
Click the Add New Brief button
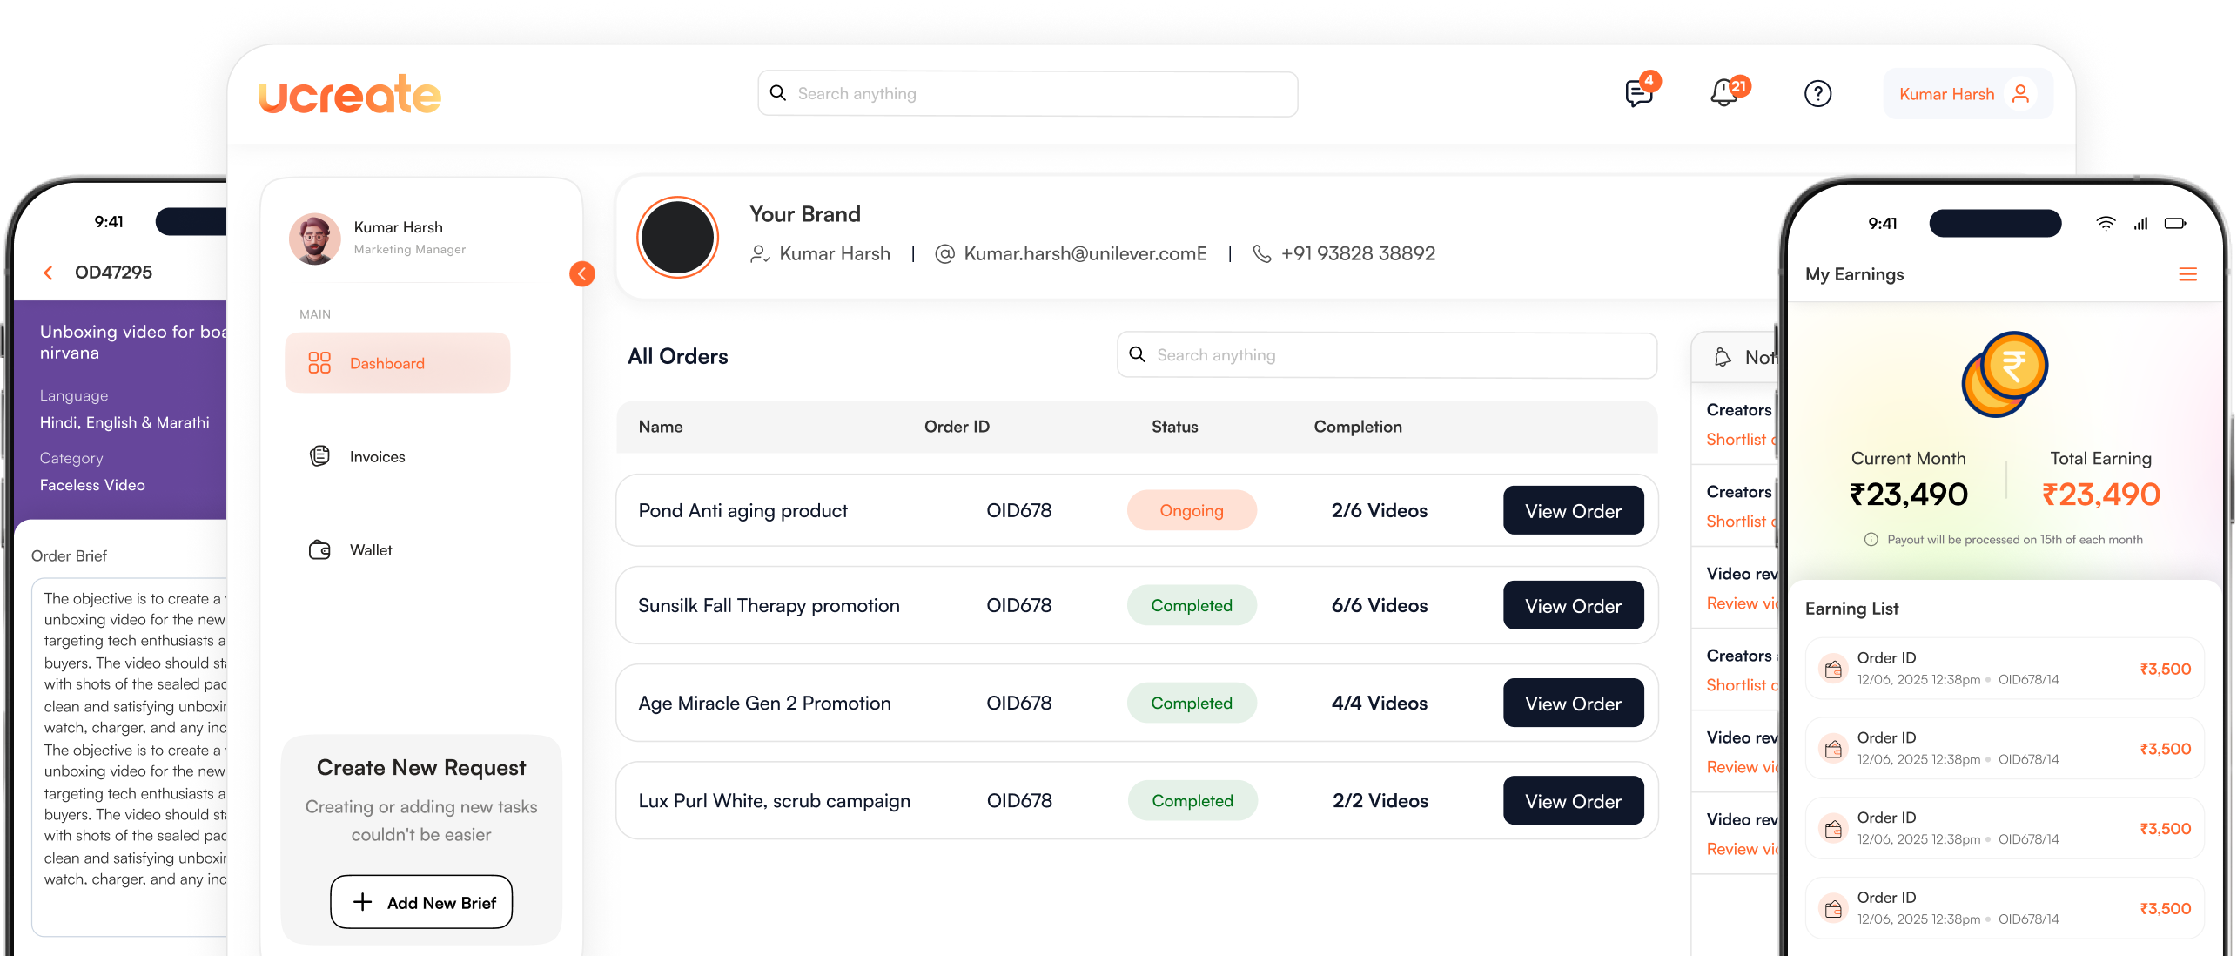pos(421,902)
